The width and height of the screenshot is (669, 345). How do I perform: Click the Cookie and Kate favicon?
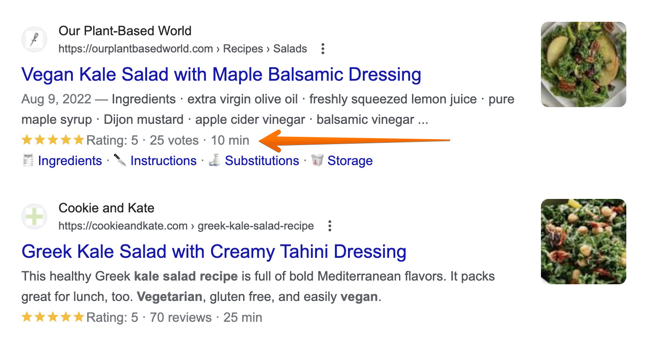[34, 217]
